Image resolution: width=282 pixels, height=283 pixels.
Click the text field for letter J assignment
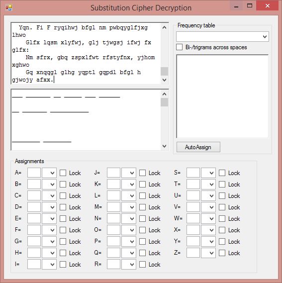(x=113, y=173)
